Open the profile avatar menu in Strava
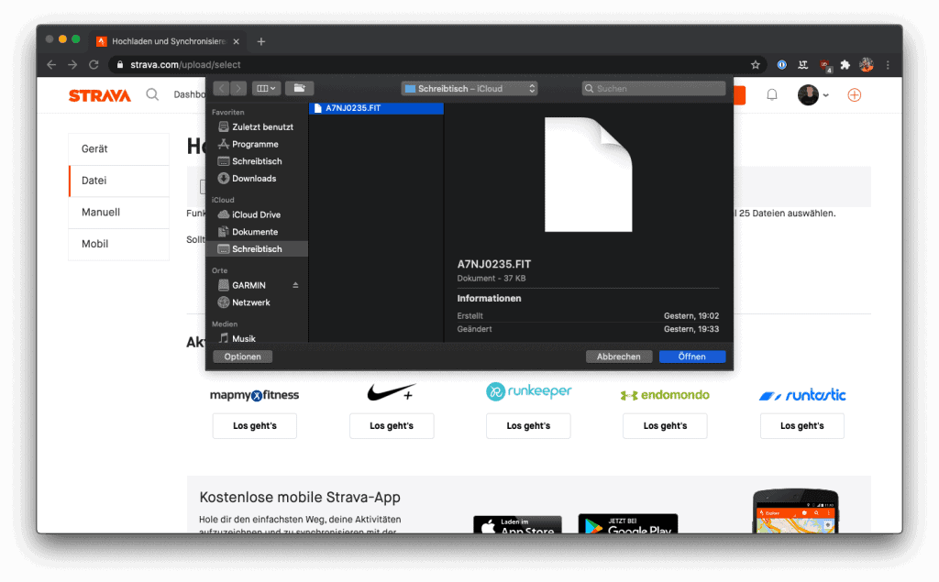Image resolution: width=939 pixels, height=582 pixels. [x=812, y=94]
